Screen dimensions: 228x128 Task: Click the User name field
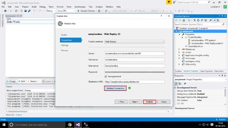coord(134,66)
